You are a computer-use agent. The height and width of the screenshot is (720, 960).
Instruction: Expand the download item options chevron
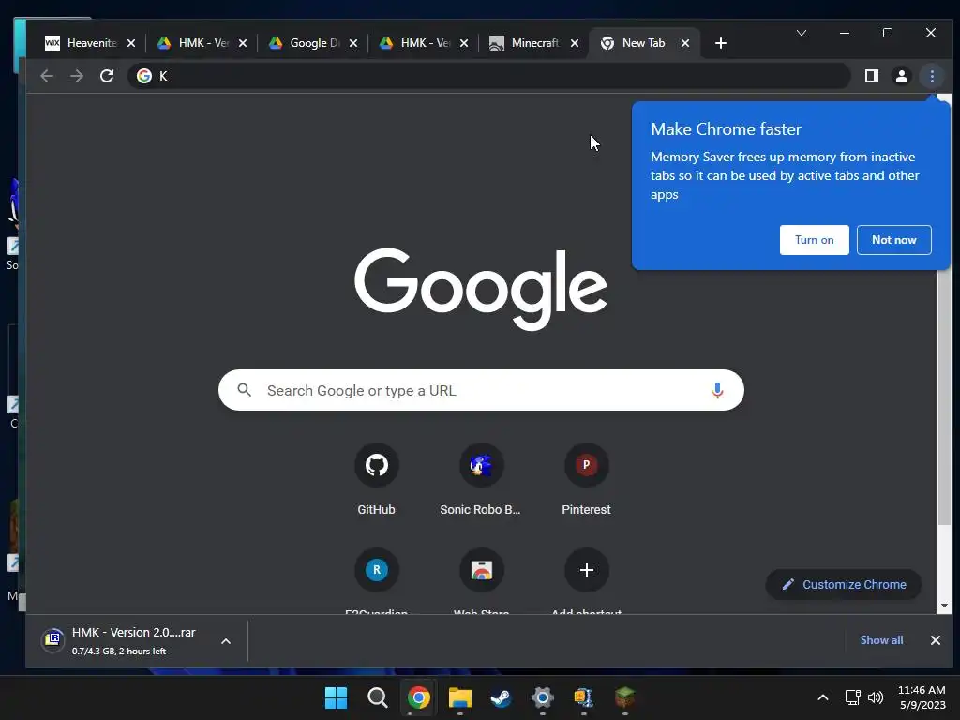click(x=225, y=641)
